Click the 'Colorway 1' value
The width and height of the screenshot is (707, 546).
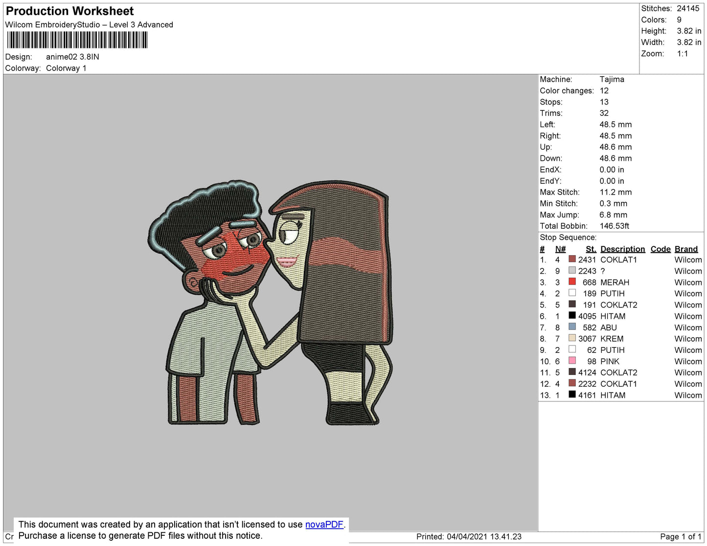click(x=66, y=68)
